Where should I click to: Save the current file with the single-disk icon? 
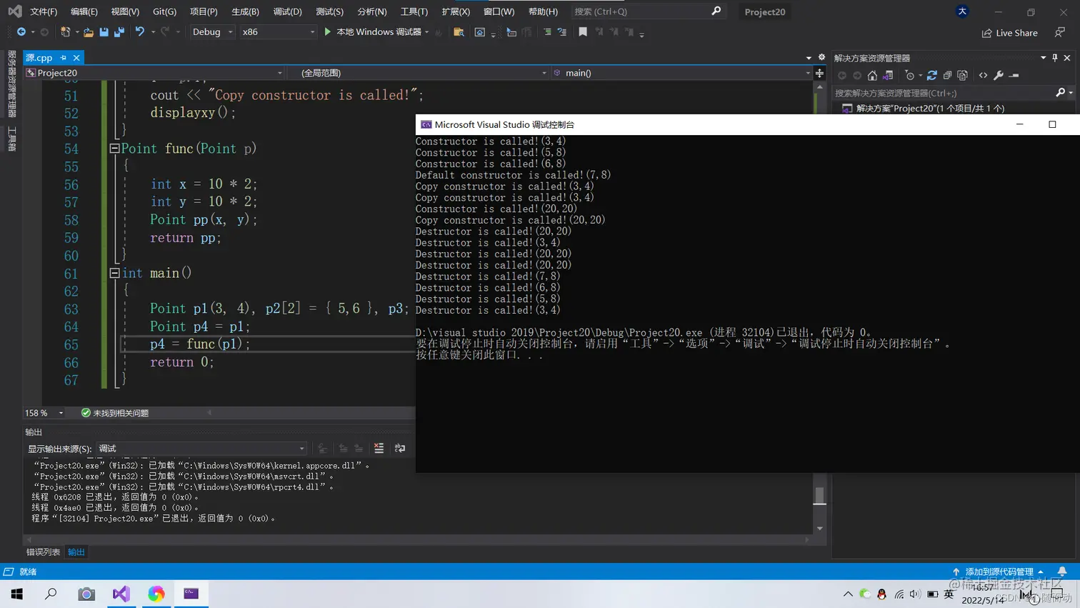pos(104,32)
